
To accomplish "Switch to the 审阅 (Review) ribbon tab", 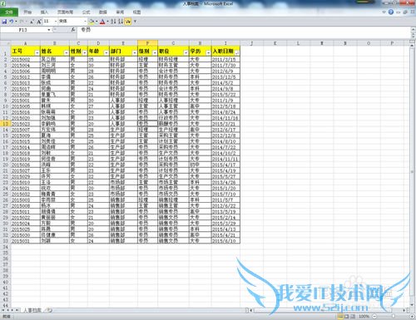I will coord(120,12).
